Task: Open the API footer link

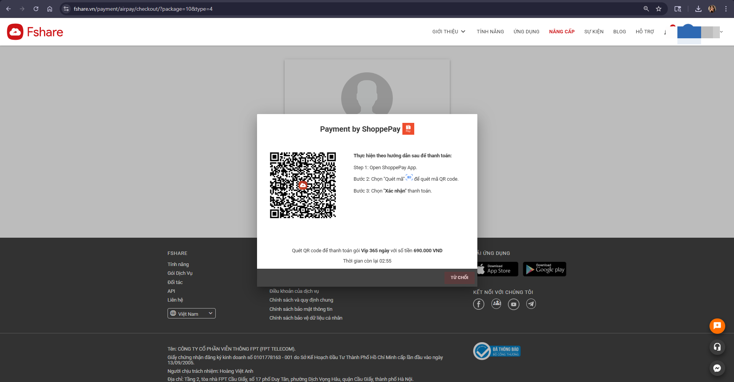Action: pyautogui.click(x=171, y=291)
